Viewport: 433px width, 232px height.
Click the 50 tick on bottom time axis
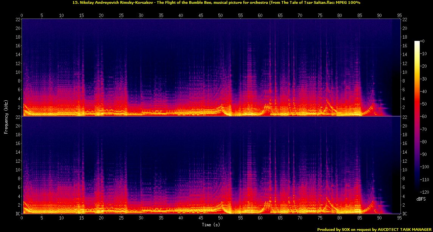tap(221, 218)
